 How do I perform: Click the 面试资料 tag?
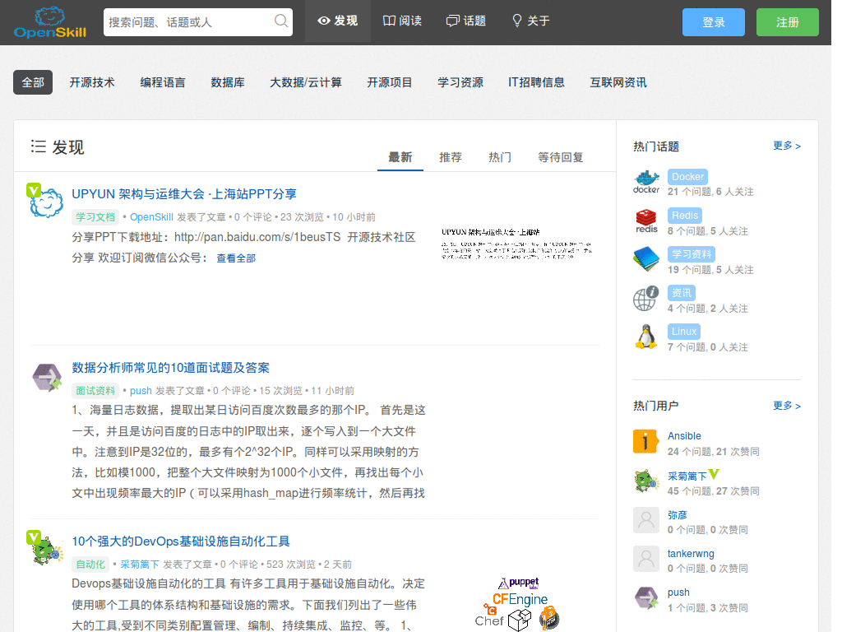coord(95,391)
